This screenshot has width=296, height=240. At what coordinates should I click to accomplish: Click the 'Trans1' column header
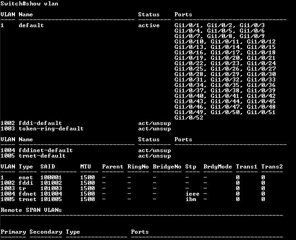point(247,167)
